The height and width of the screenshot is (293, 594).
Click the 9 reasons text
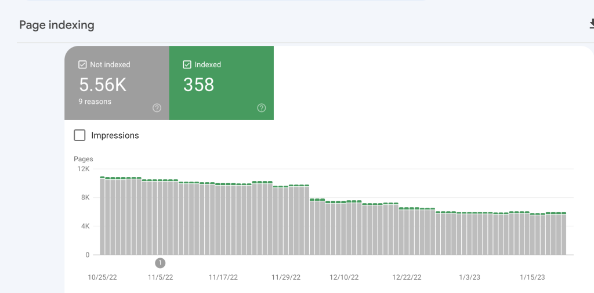(95, 102)
